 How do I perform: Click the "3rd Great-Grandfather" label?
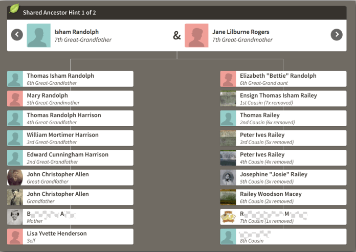pyautogui.click(x=52, y=142)
